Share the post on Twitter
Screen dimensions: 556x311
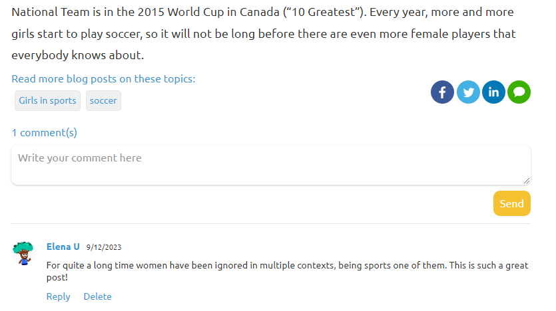point(468,92)
